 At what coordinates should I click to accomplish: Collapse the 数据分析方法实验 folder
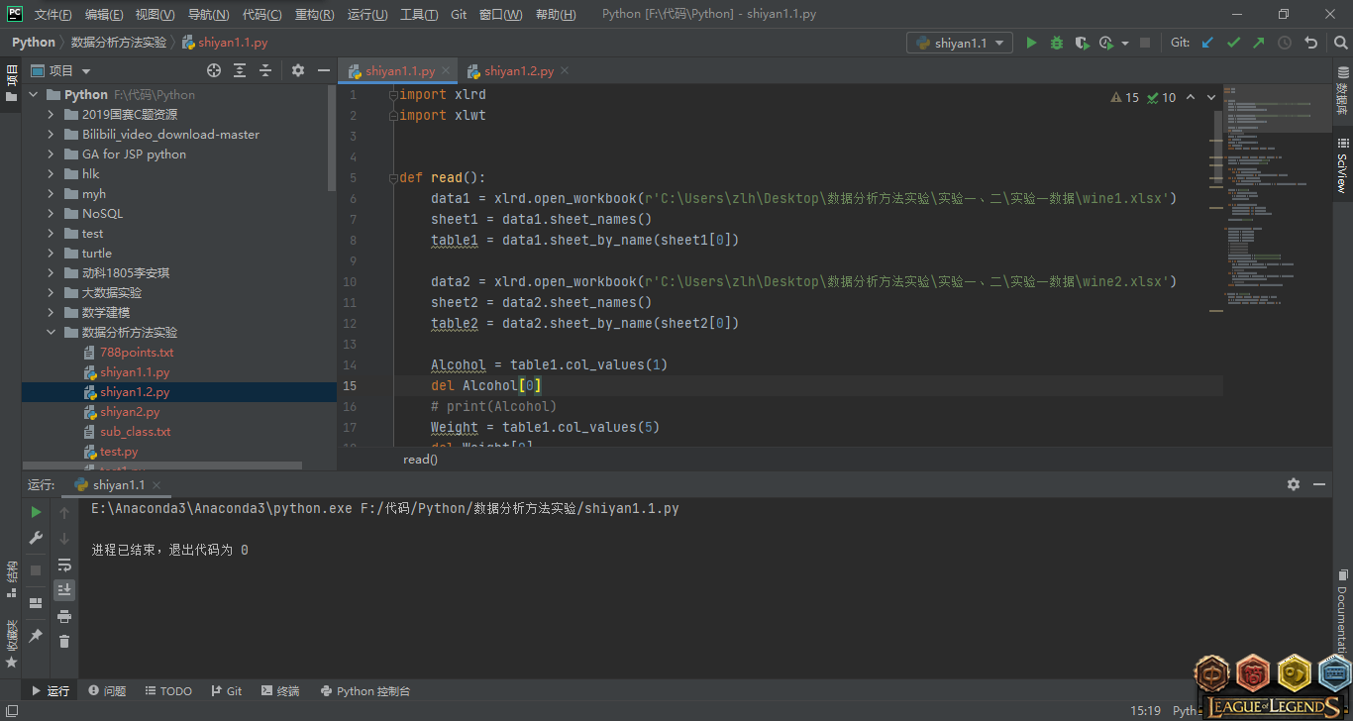(x=52, y=333)
